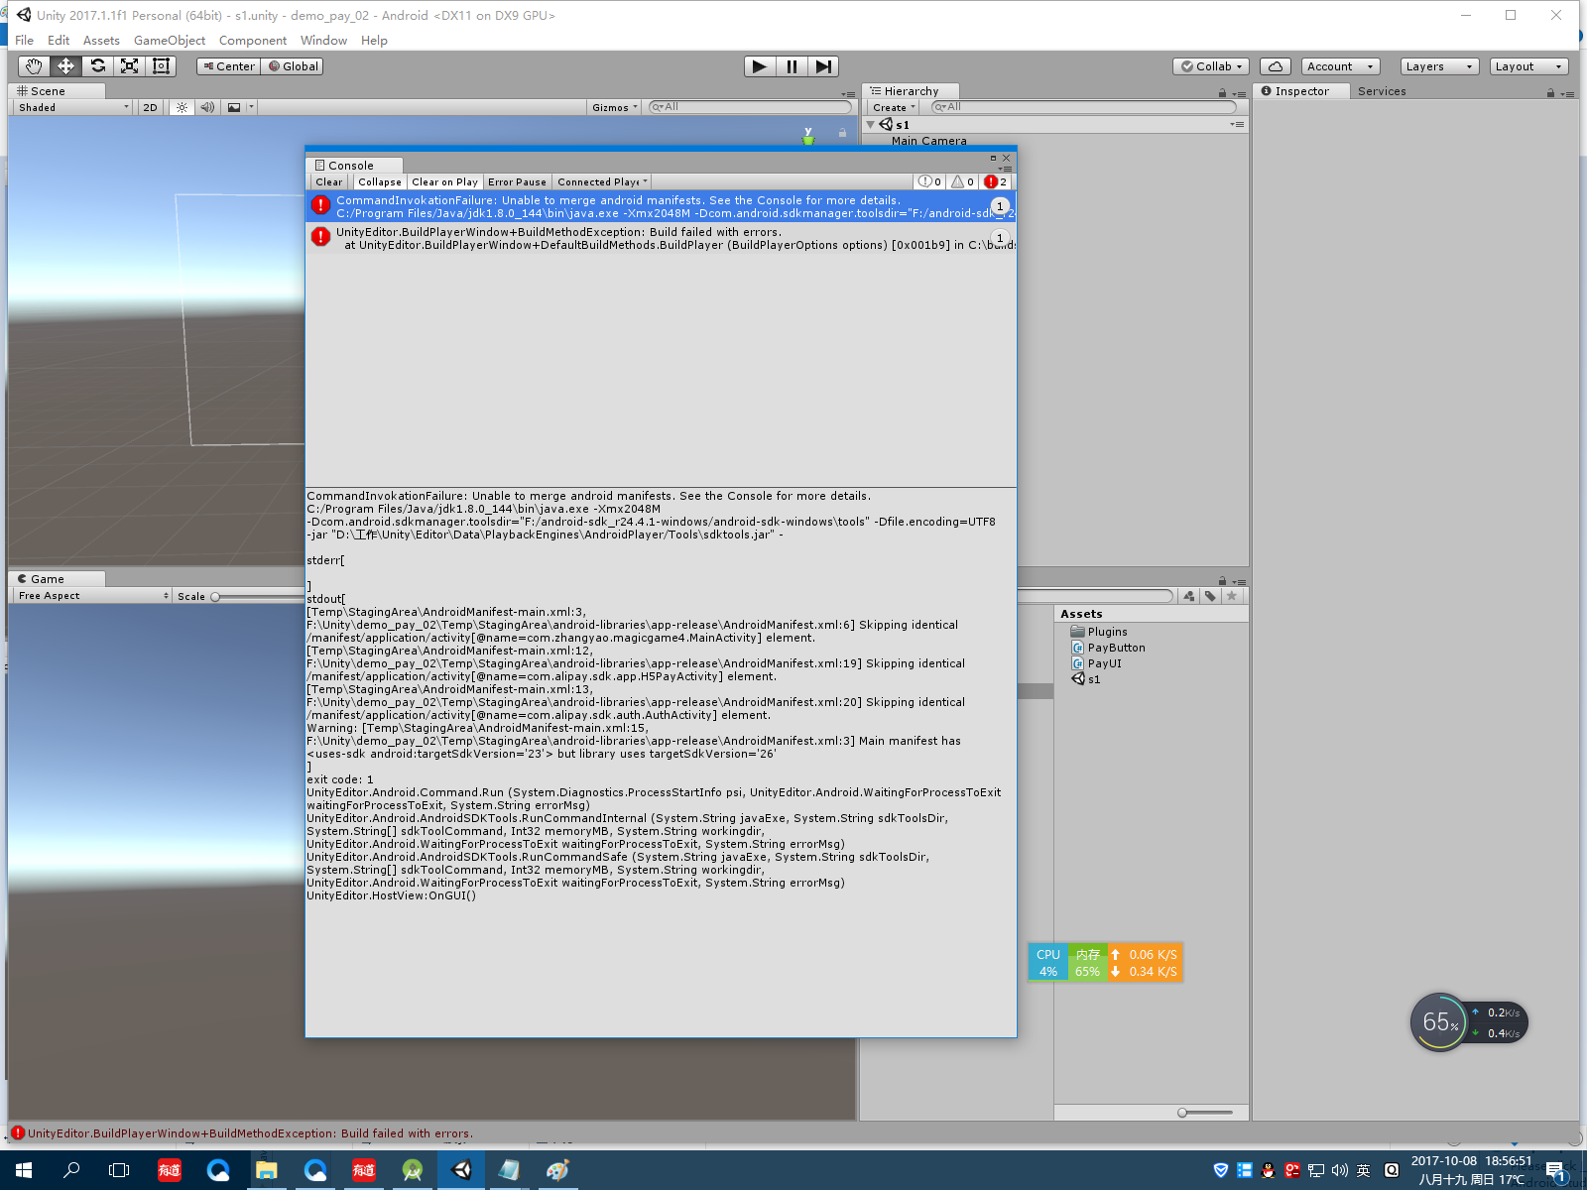Open the Layers dropdown
The image size is (1587, 1190).
1439,66
